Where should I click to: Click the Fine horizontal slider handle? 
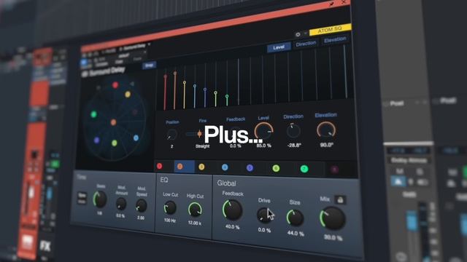click(199, 134)
